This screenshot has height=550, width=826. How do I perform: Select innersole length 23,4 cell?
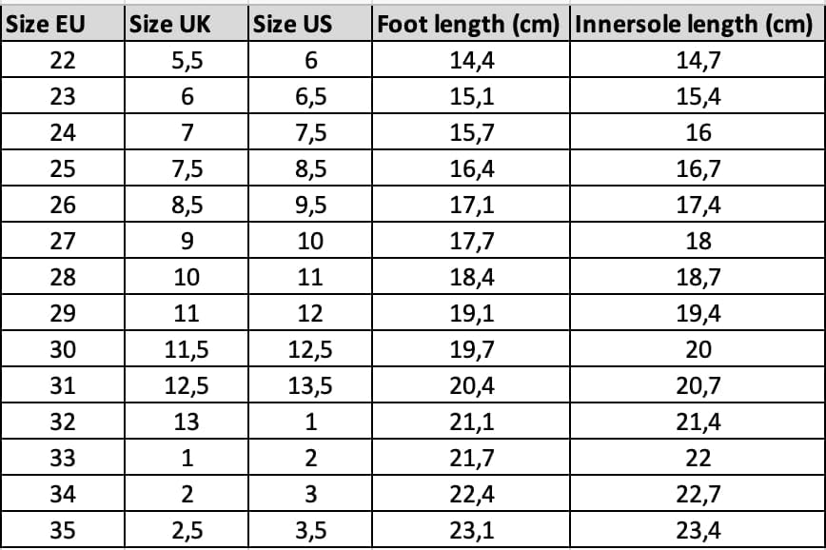click(698, 529)
